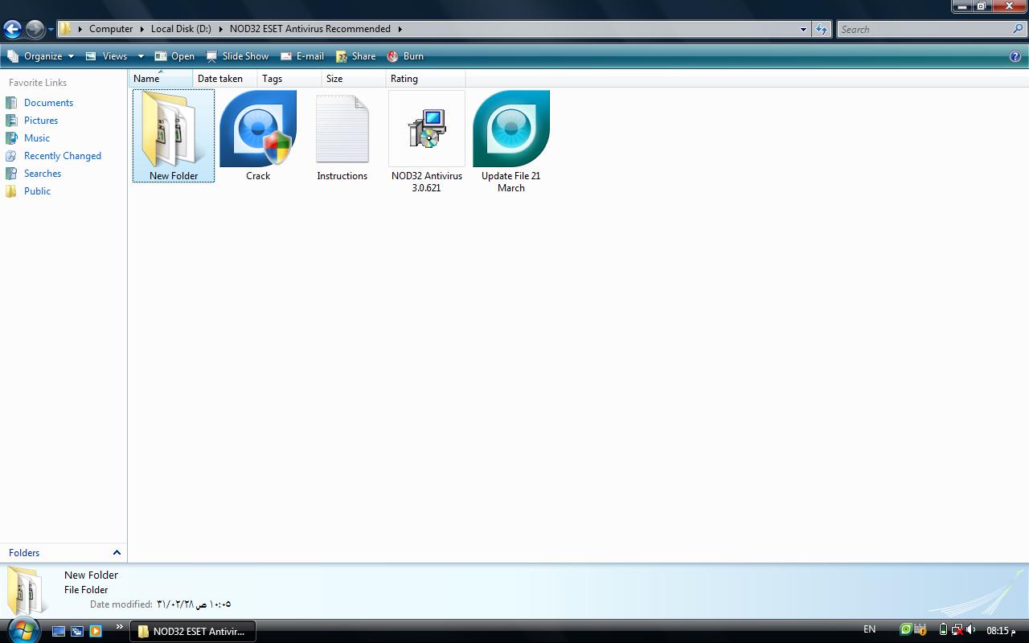The height and width of the screenshot is (643, 1029).
Task: Click the Forward navigation arrow
Action: coord(35,30)
